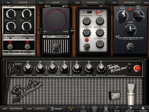Open the Song player icon
Image resolution: width=149 pixels, height=112 pixels.
(106, 109)
